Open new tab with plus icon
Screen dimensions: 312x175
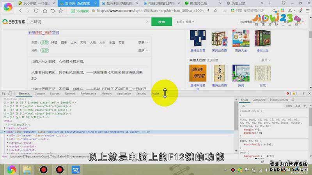(269, 3)
